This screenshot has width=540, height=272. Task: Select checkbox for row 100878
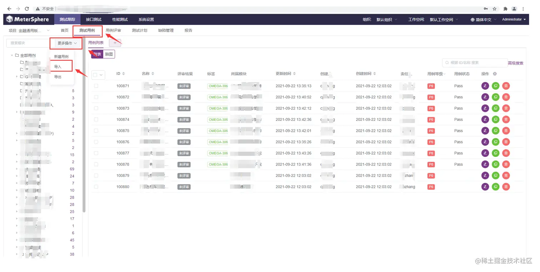tap(96, 164)
